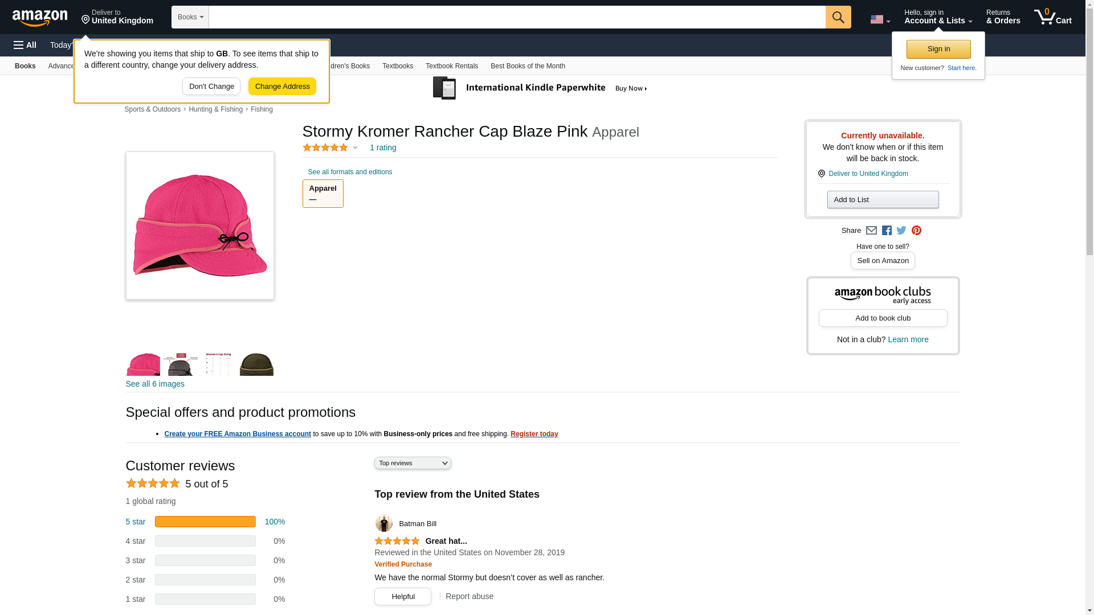Share product on Facebook icon
The width and height of the screenshot is (1094, 615).
(x=887, y=231)
